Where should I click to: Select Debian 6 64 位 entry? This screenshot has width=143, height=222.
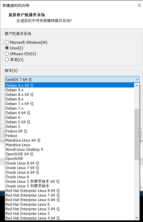pyautogui.click(x=69, y=113)
